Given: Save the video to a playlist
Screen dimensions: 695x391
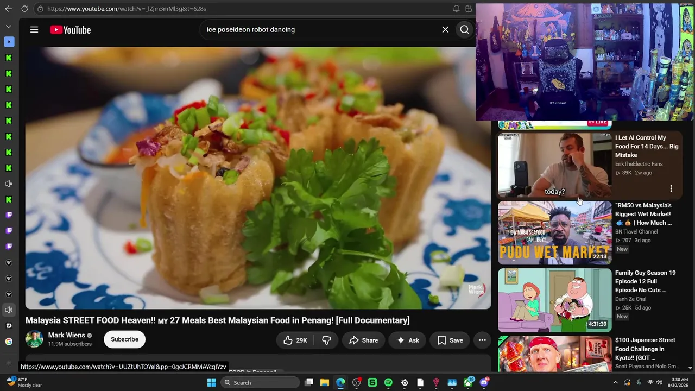Looking at the screenshot, I should pos(450,340).
